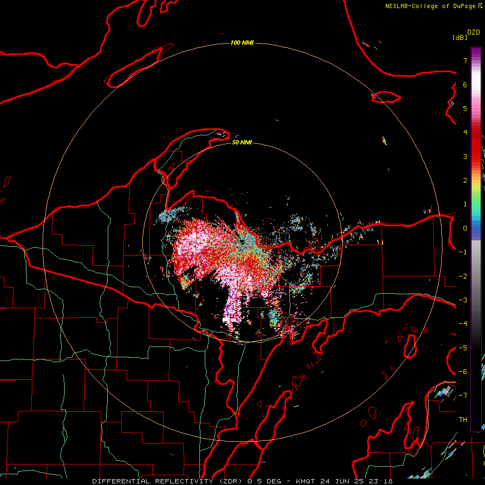Click the TH label on color scale

[x=463, y=420]
